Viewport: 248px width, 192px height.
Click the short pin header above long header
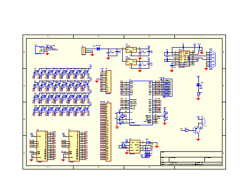tap(109, 82)
